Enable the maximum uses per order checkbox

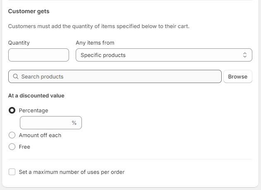[x=12, y=172]
